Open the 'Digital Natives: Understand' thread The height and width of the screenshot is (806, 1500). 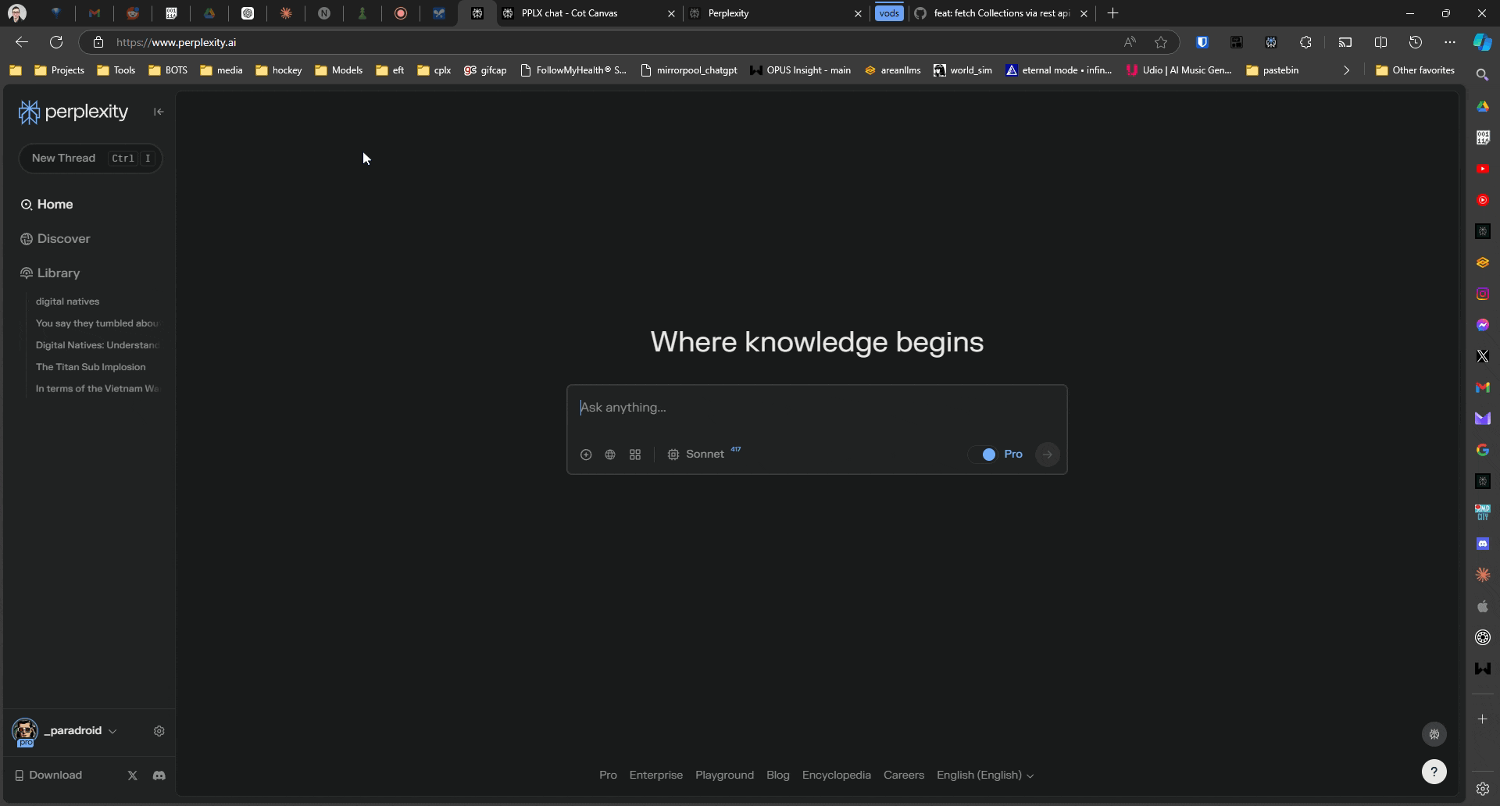click(x=98, y=345)
